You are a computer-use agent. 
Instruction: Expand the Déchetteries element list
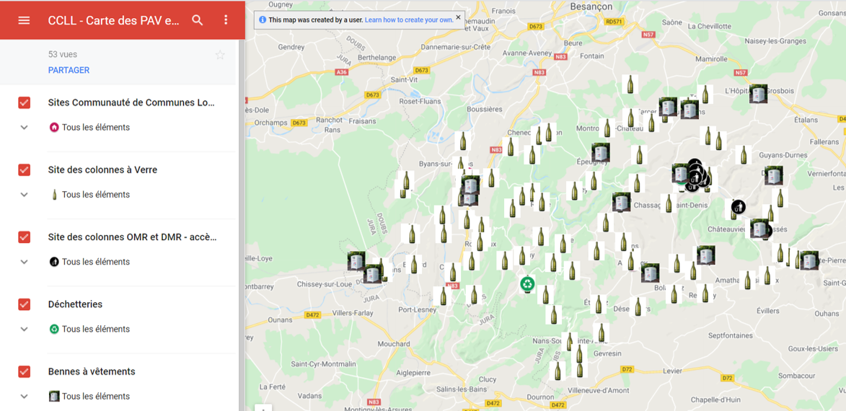tap(24, 329)
